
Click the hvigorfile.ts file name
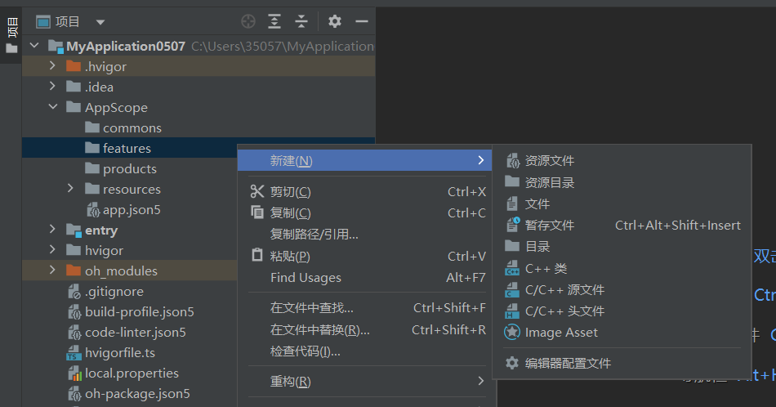point(120,352)
